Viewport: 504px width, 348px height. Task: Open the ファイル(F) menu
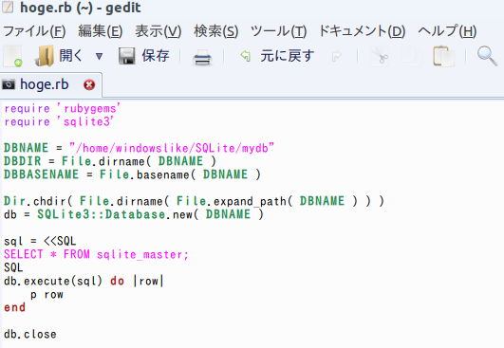click(34, 31)
